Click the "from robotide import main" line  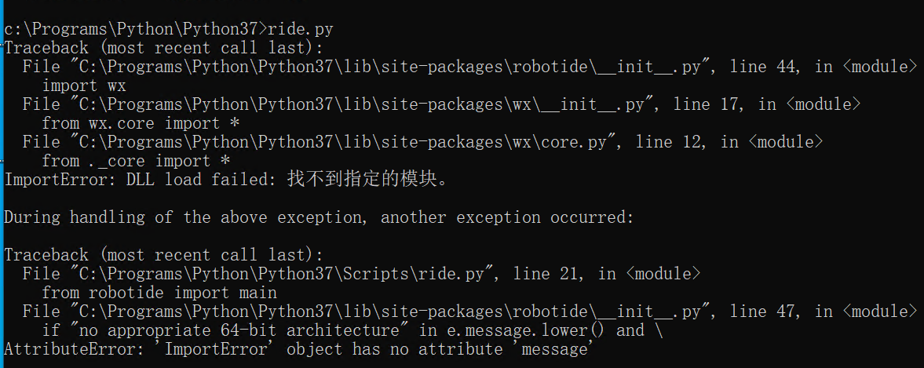pyautogui.click(x=159, y=293)
